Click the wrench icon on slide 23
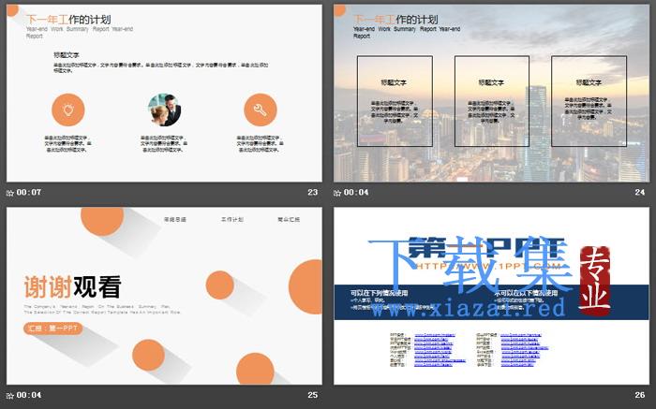This screenshot has width=656, height=409. coord(261,110)
